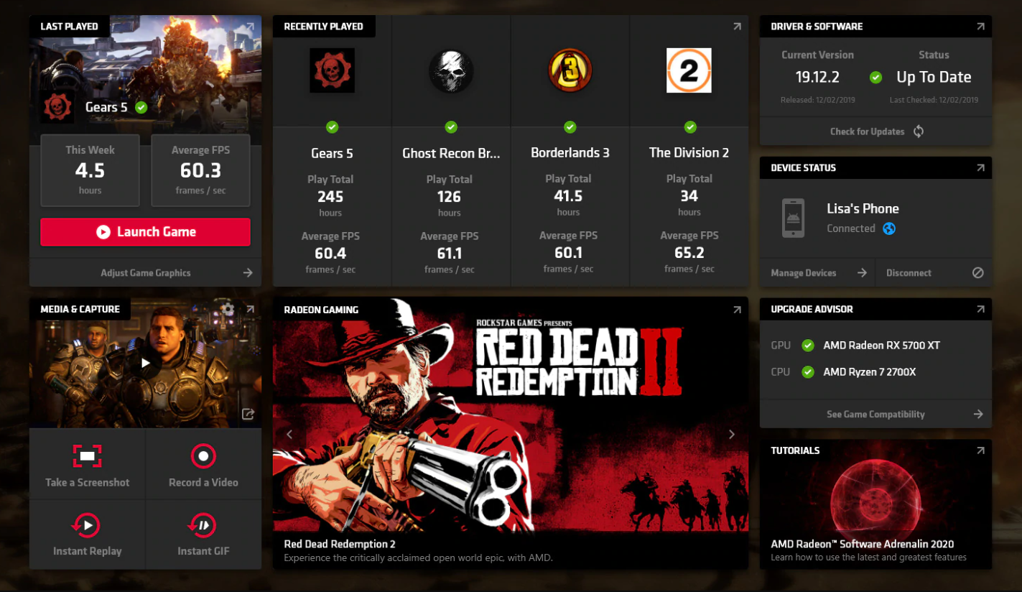Screen dimensions: 1022x592
Task: Share the captured video via export icon
Action: (x=248, y=414)
